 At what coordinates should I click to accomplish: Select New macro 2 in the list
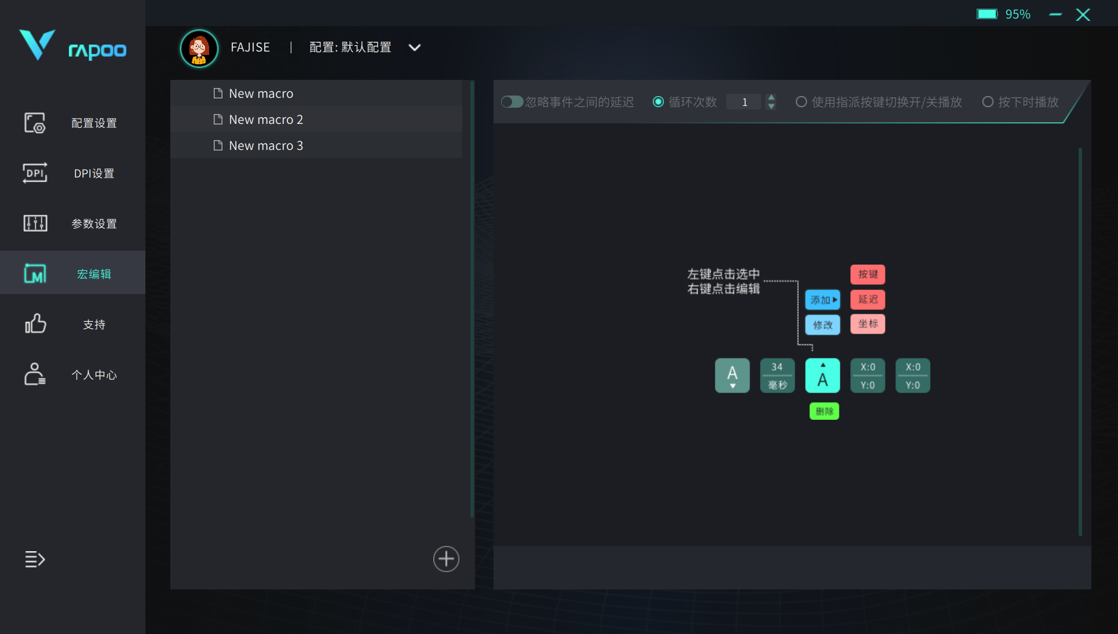[266, 120]
